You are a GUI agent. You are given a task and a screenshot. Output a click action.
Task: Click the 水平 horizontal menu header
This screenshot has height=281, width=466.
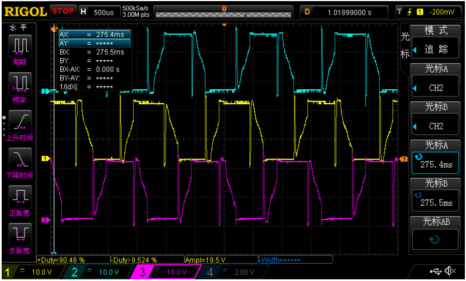pyautogui.click(x=18, y=28)
